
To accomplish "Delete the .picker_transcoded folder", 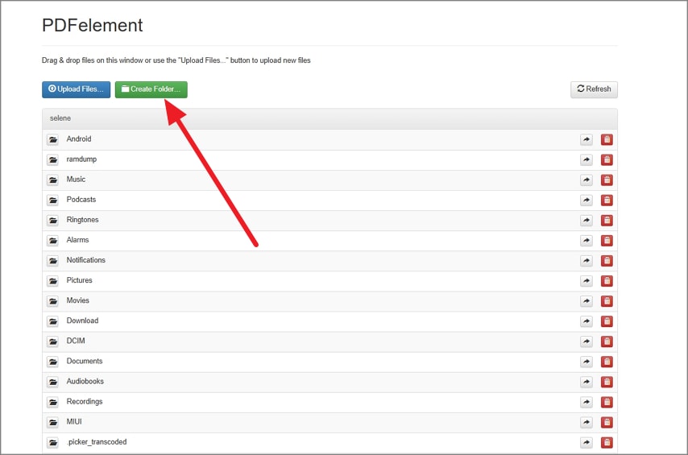I will pyautogui.click(x=607, y=442).
